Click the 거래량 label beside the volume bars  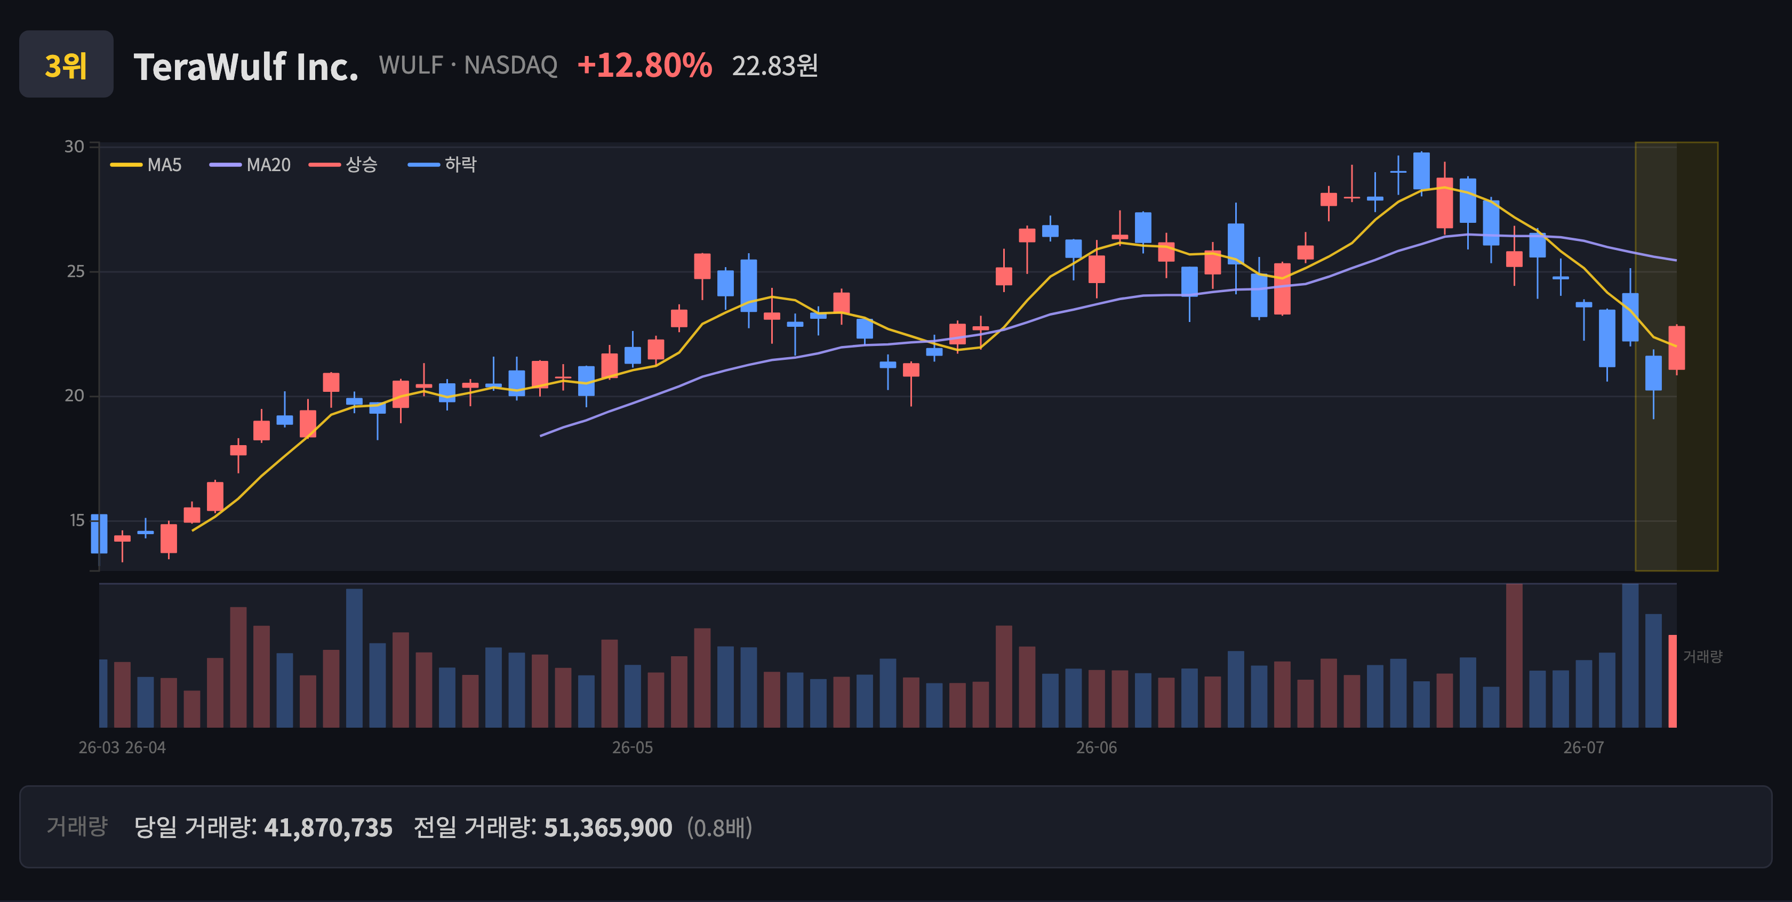pyautogui.click(x=1702, y=656)
